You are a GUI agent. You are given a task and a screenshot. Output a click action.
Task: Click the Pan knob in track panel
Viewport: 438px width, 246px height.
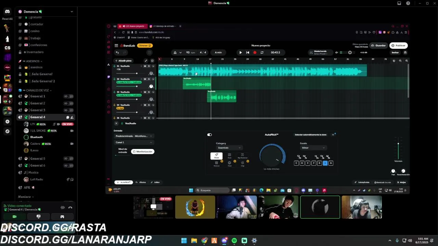393,171
